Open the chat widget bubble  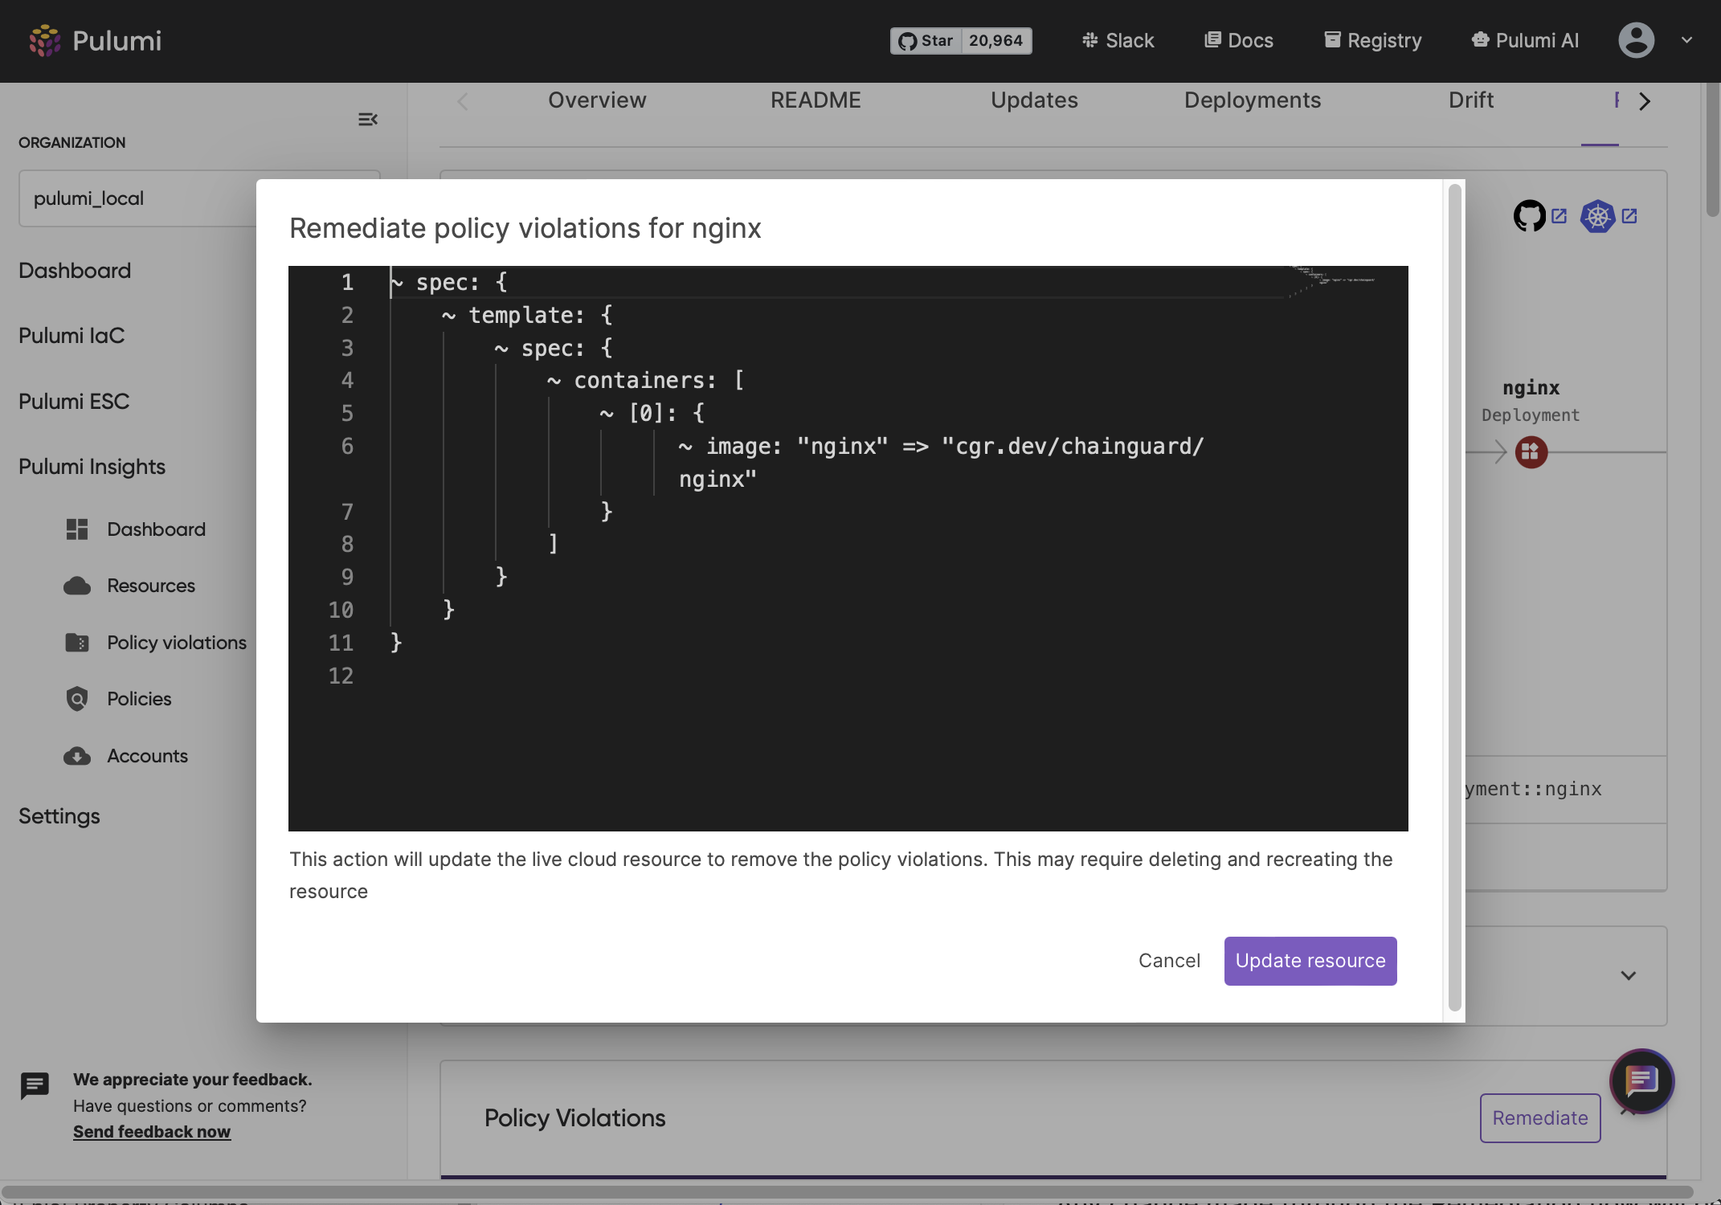[x=1641, y=1081]
